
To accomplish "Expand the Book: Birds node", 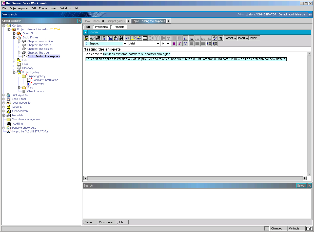I will (x=14, y=33).
